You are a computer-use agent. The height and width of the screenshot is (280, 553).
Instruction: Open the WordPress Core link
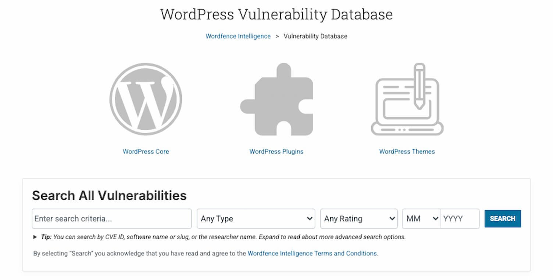pyautogui.click(x=146, y=151)
